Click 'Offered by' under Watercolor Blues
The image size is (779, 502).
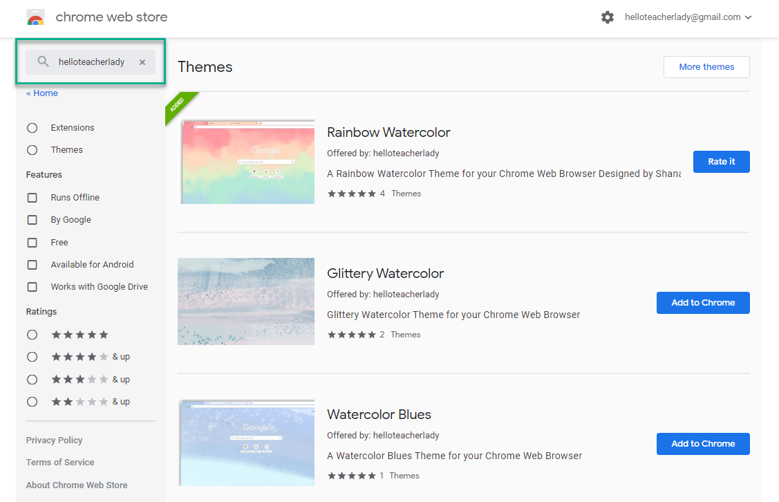[x=383, y=436]
